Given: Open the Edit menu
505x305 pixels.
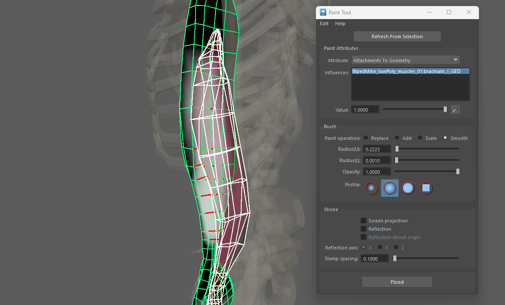Looking at the screenshot, I should [324, 23].
